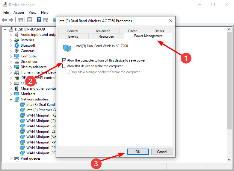This screenshot has height=171, width=234.
Task: Expand the Batteries node
Action: click(x=11, y=40)
